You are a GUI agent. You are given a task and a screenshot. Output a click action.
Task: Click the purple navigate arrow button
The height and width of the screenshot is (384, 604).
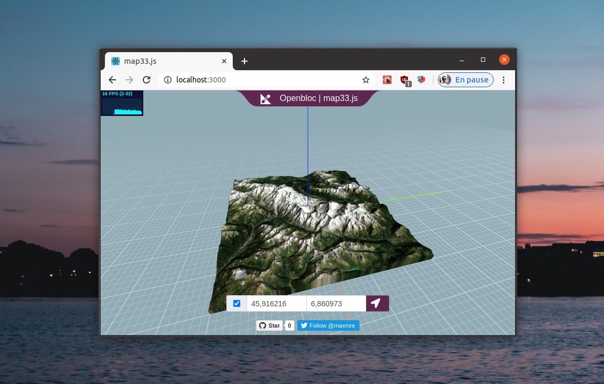pyautogui.click(x=377, y=303)
